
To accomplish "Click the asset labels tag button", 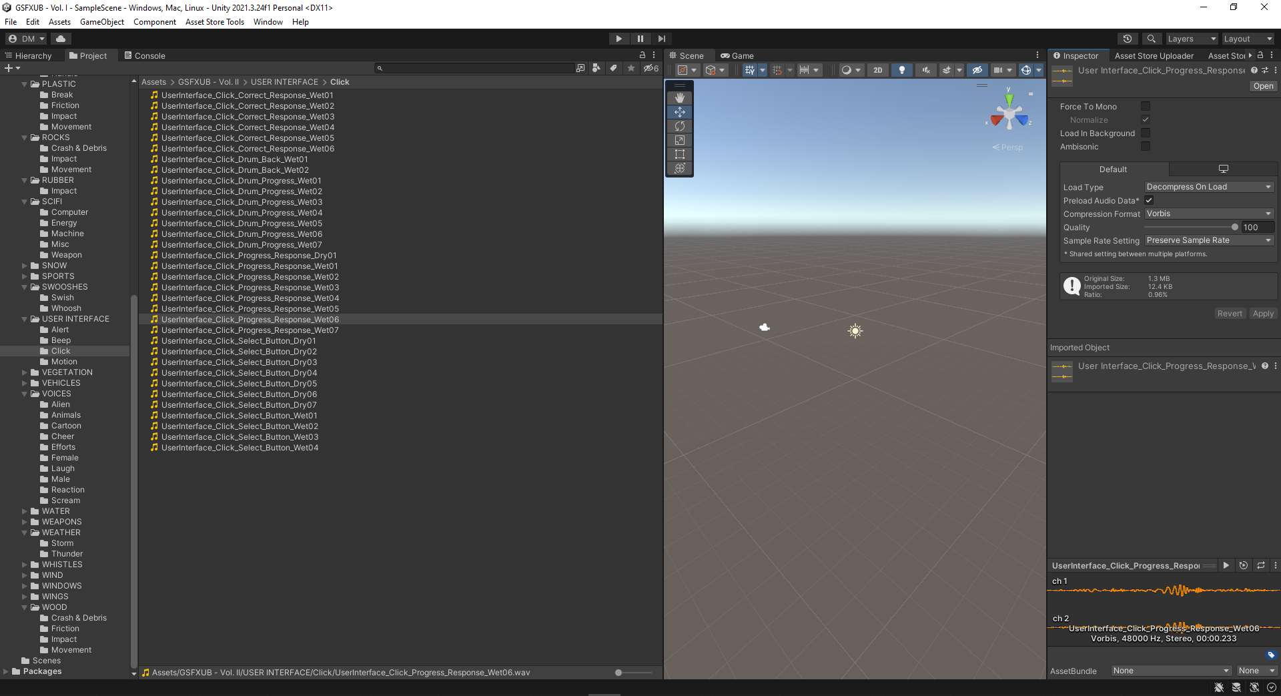I will 1271,655.
